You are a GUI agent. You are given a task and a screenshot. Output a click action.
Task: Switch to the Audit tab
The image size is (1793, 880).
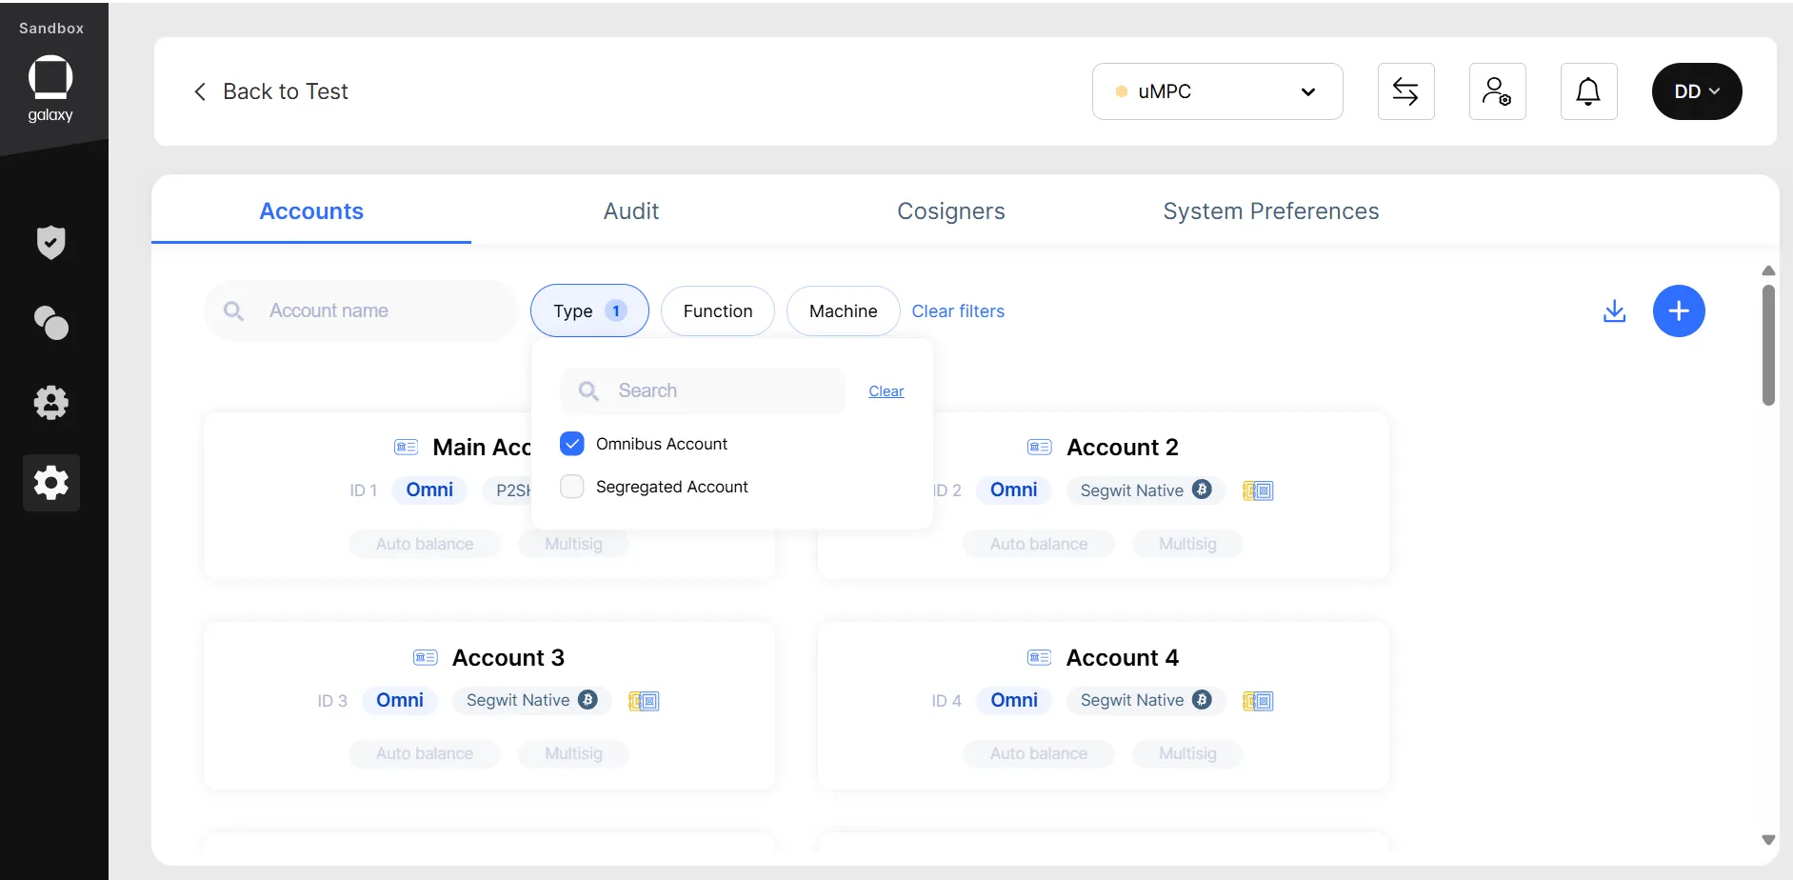[631, 211]
